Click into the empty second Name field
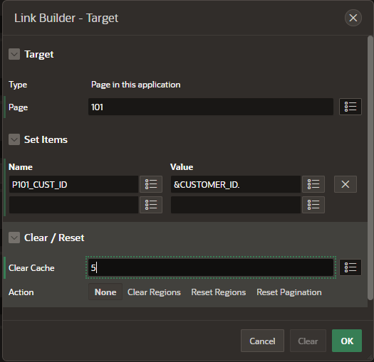The width and height of the screenshot is (374, 362). 73,205
